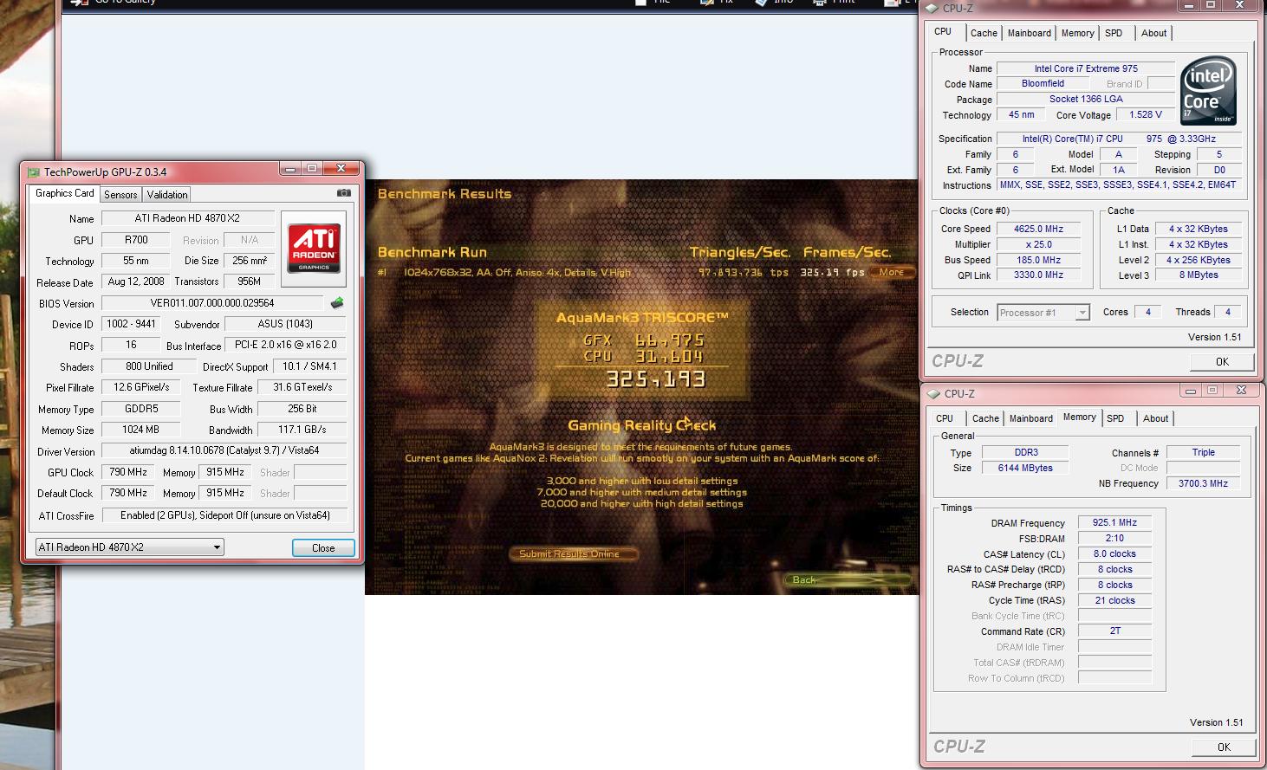The width and height of the screenshot is (1267, 770).
Task: Click the upper CPU-Z title bar icon
Action: (932, 8)
